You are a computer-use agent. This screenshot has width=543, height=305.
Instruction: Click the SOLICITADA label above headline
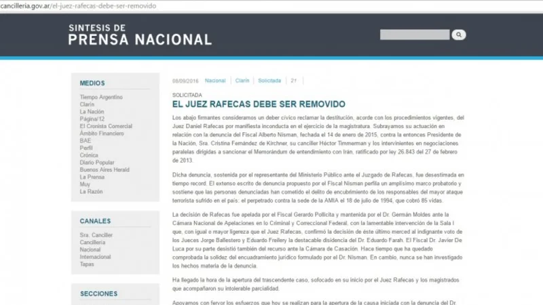(x=187, y=95)
